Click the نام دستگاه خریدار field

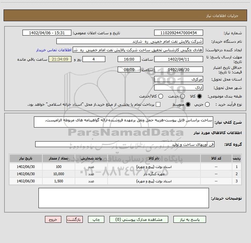click(130, 41)
